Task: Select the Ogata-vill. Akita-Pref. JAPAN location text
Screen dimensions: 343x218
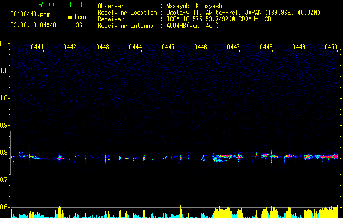Action: coord(243,13)
